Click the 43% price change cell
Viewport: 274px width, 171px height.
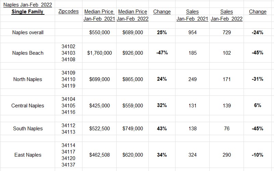162,129
